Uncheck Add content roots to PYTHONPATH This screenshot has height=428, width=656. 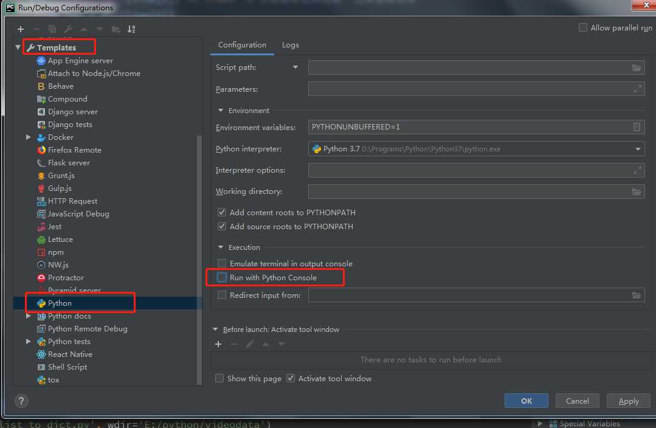point(222,212)
